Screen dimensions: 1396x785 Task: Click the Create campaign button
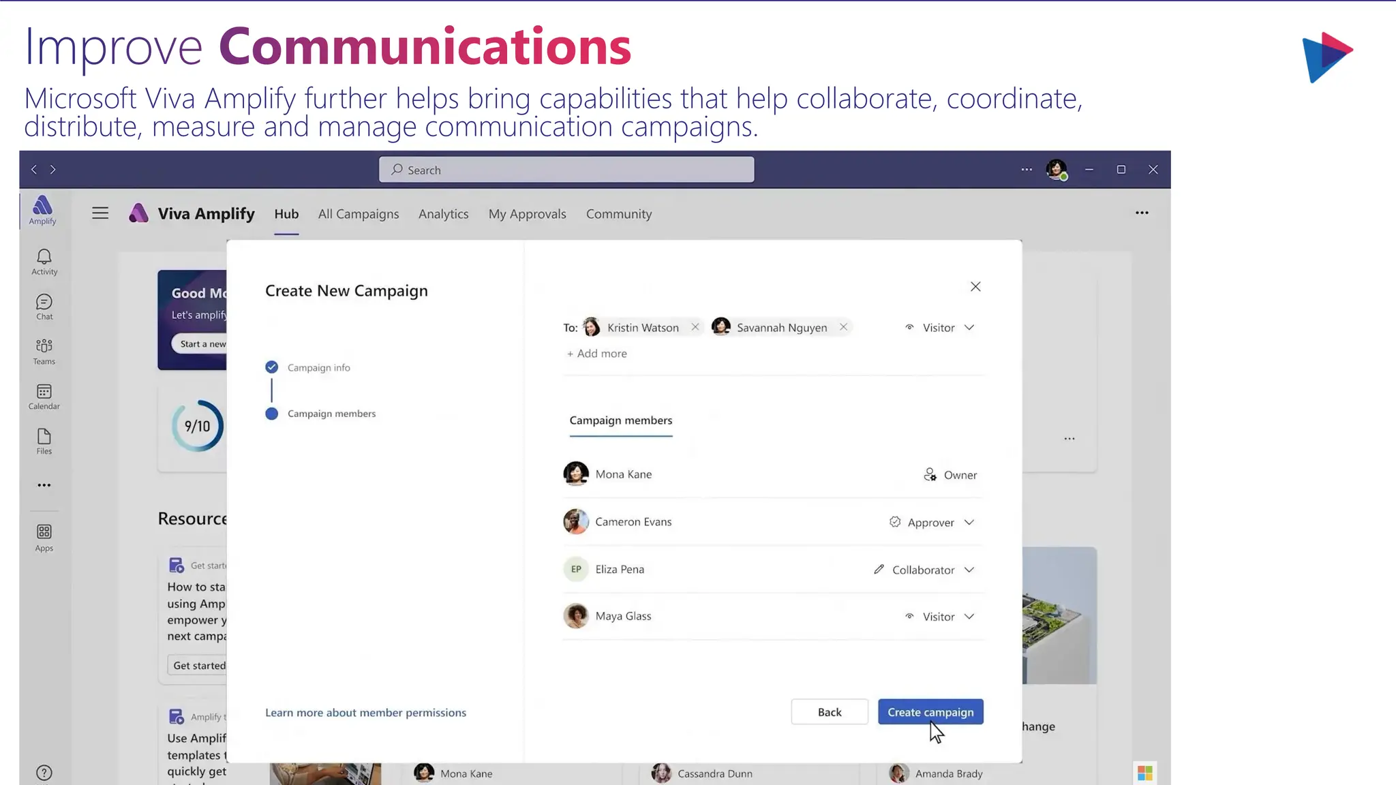point(930,712)
